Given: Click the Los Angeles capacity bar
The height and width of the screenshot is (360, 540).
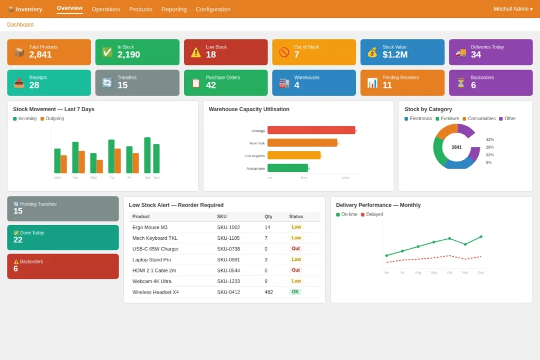Looking at the screenshot, I should click(294, 155).
